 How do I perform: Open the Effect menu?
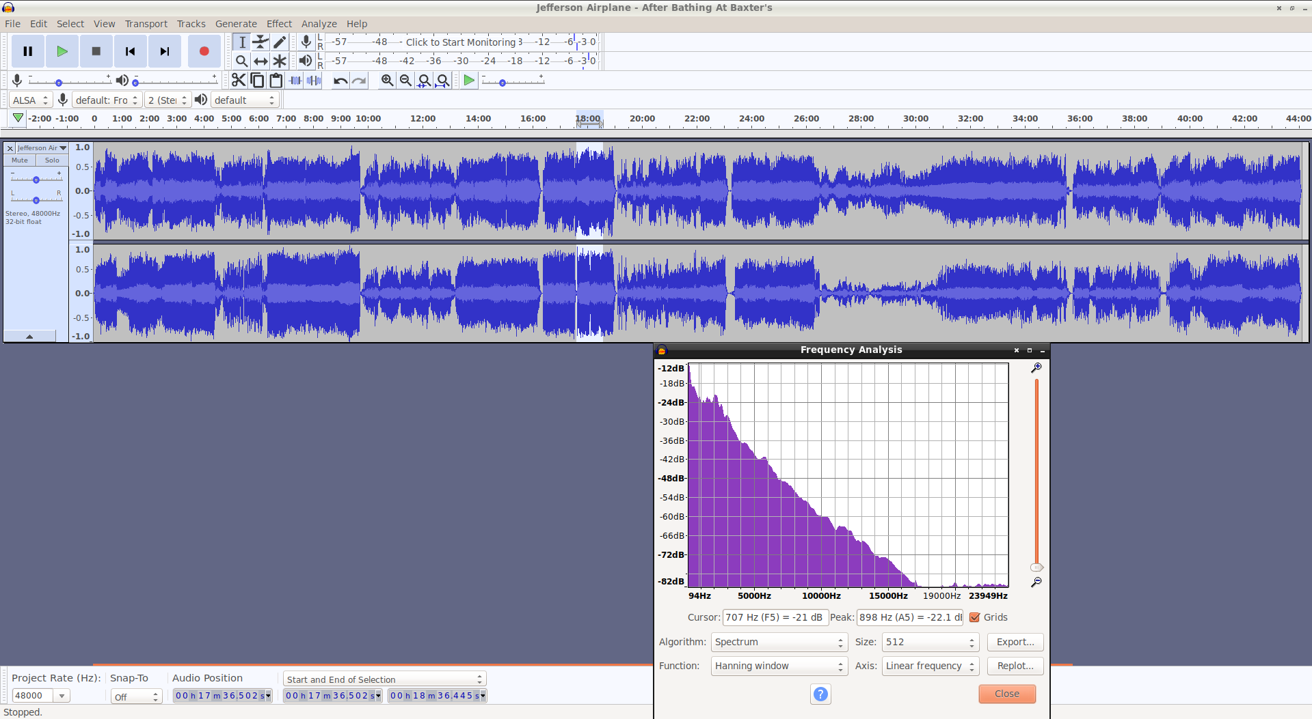pos(279,24)
